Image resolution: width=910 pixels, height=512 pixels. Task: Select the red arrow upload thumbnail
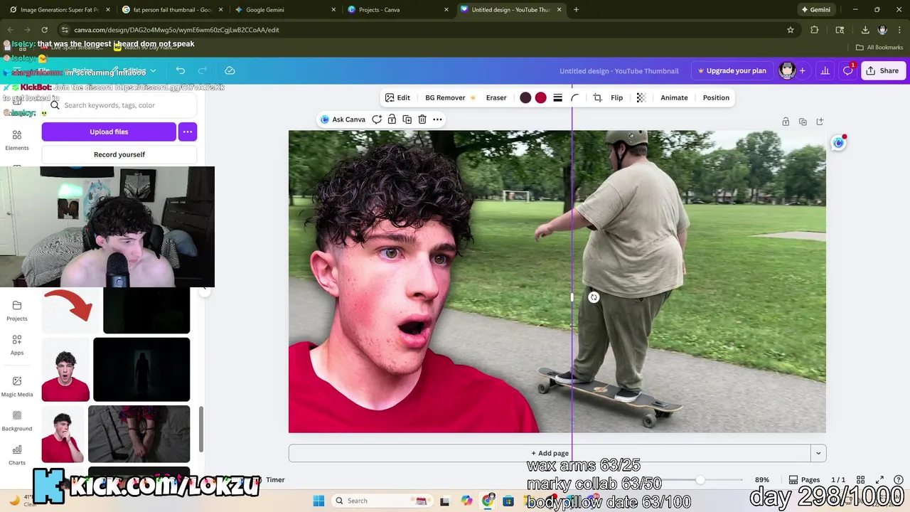(x=70, y=310)
